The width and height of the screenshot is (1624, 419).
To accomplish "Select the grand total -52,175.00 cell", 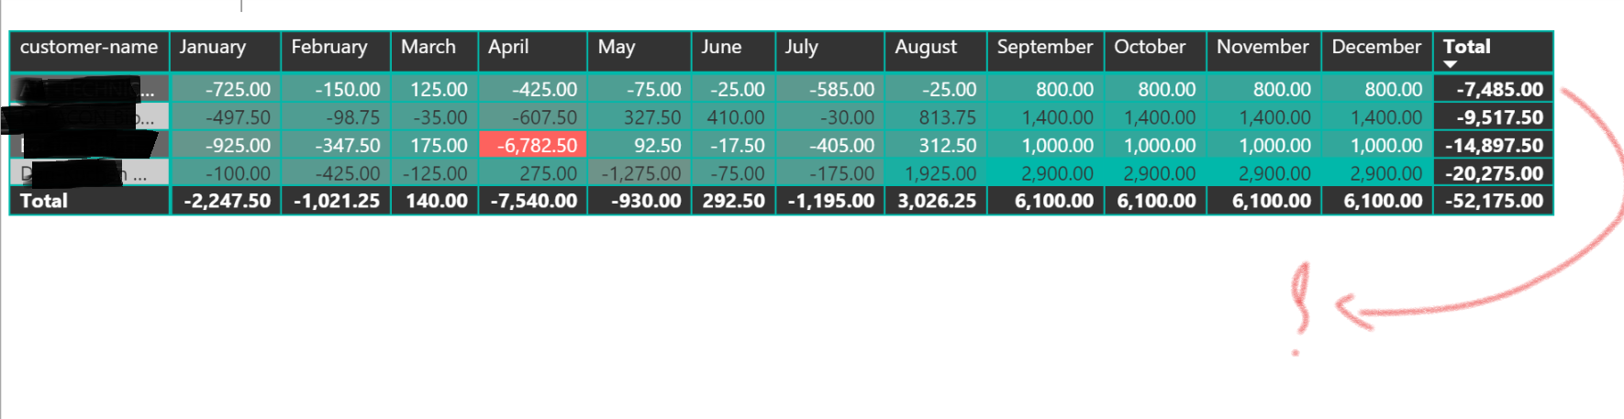I will click(1494, 201).
